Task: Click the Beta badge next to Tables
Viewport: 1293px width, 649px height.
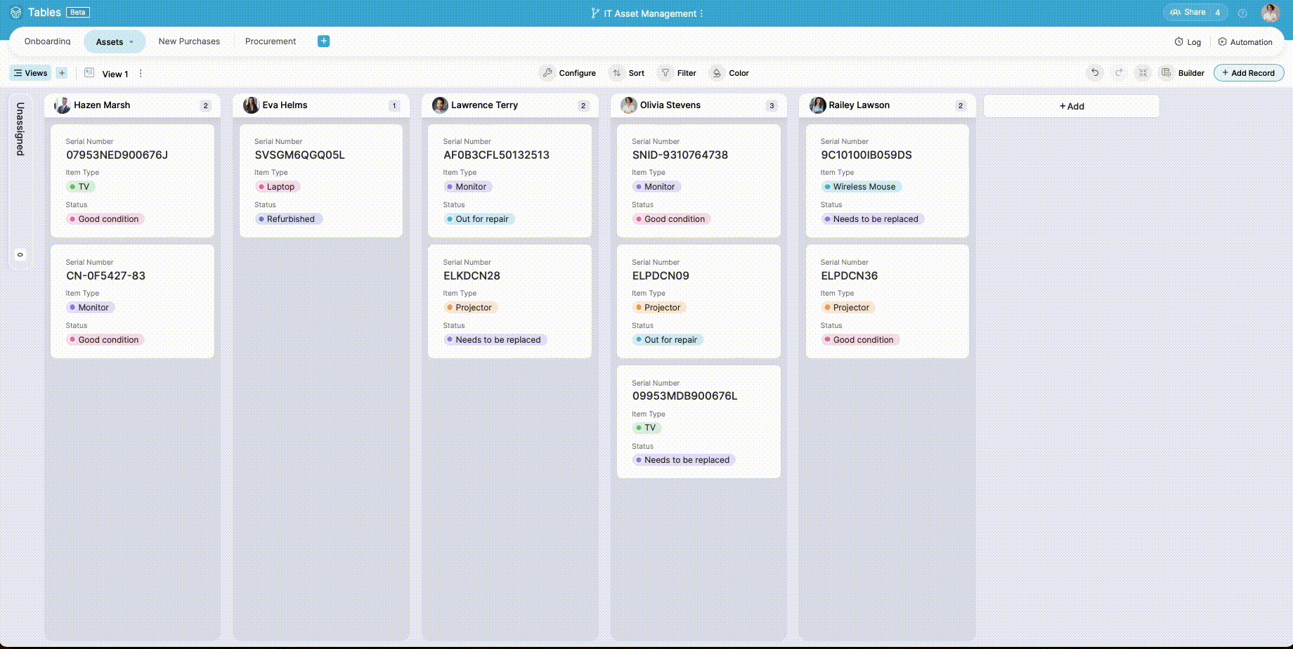Action: tap(78, 12)
